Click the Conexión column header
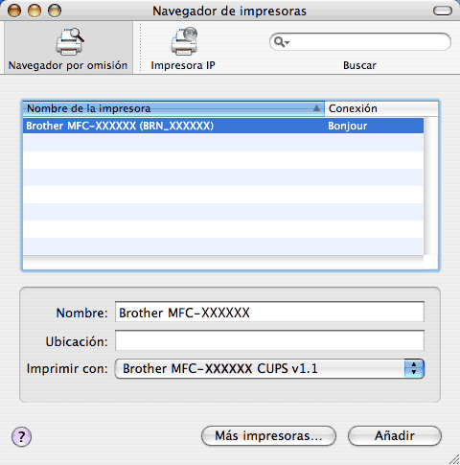The image size is (460, 465). 381,108
